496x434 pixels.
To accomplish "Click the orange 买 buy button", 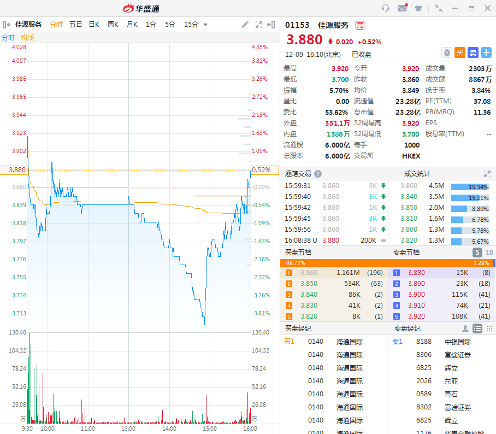I will 459,52.
